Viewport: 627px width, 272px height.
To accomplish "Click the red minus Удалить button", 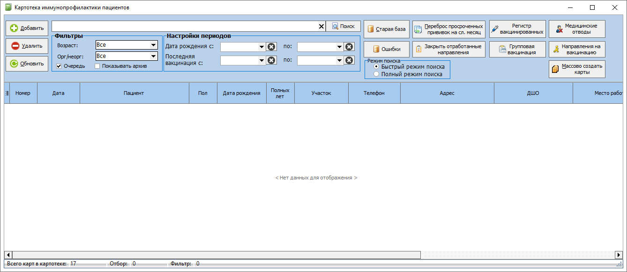I will tap(27, 46).
